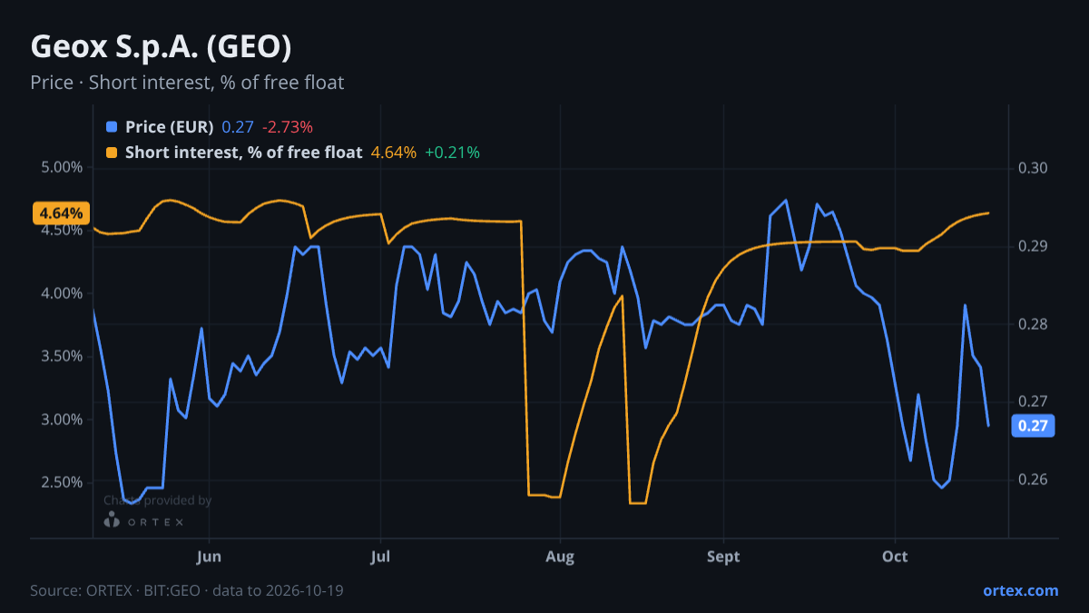Click the +0.21% short interest change value

tap(452, 153)
